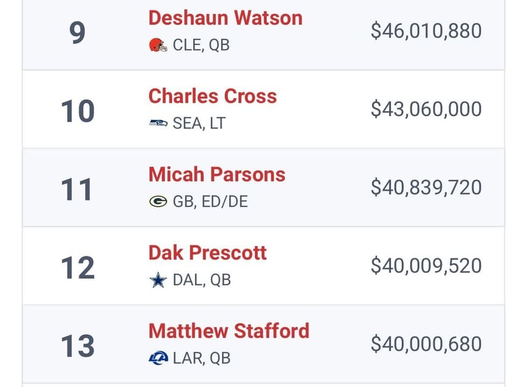The width and height of the screenshot is (527, 387).
Task: Click the Dallas Cowboys star icon
Action: [x=158, y=280]
